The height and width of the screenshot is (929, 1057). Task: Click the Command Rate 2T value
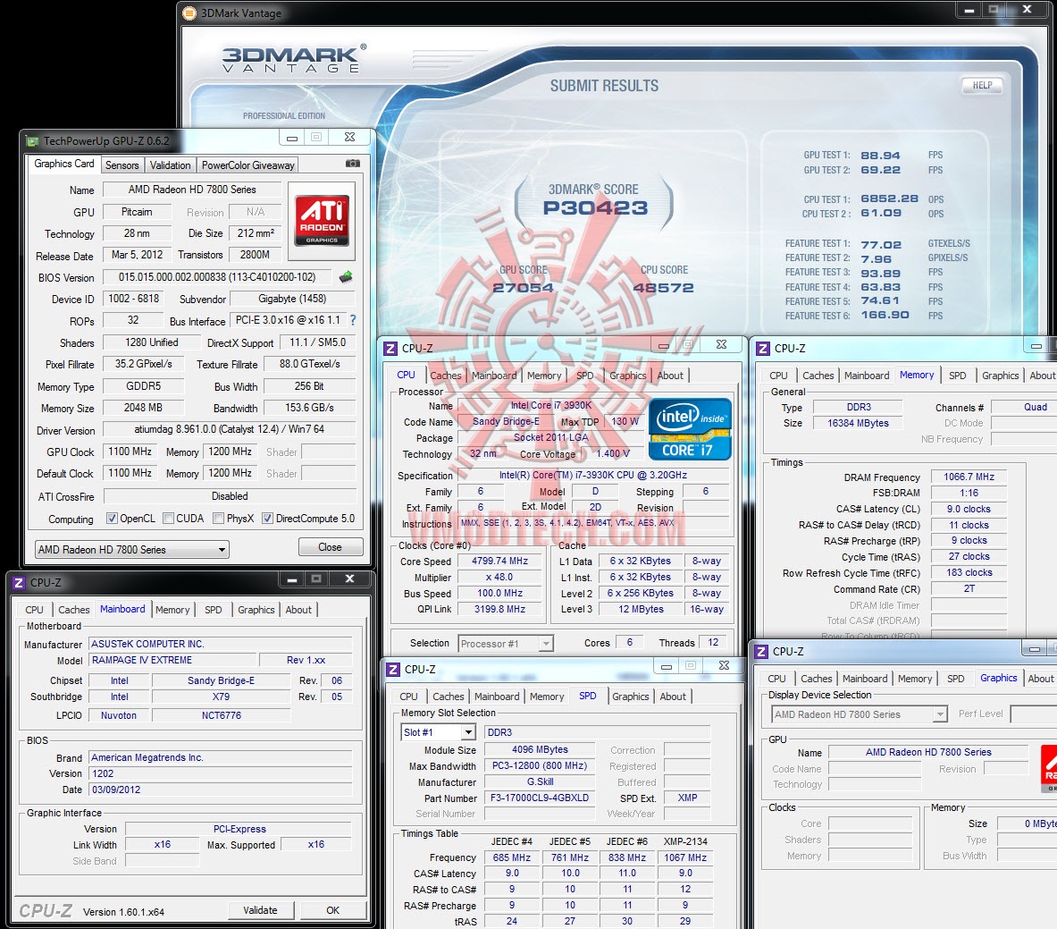[969, 589]
